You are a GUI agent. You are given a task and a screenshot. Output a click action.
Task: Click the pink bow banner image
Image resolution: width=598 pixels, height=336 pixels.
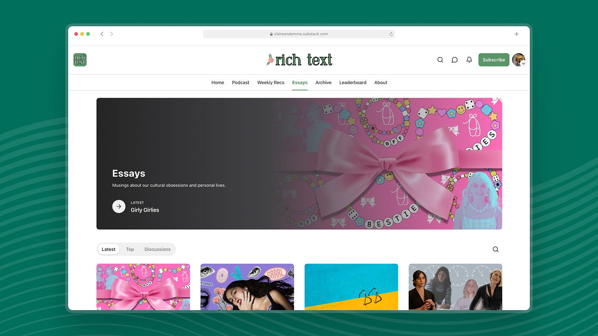[x=388, y=164]
